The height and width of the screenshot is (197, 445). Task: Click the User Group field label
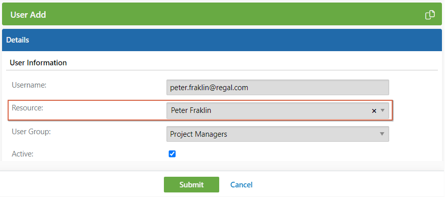tap(31, 132)
